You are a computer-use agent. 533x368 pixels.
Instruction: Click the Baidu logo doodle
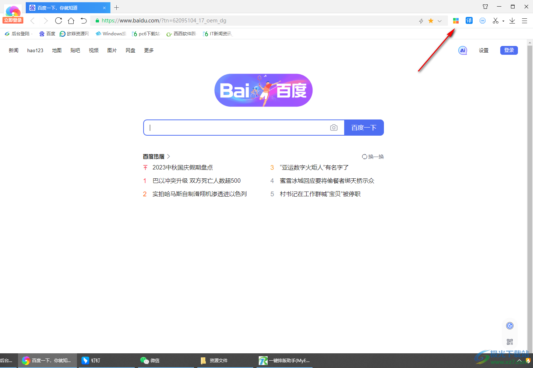pos(264,90)
